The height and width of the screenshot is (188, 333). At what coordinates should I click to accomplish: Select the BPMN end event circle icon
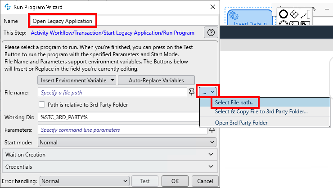283,14
